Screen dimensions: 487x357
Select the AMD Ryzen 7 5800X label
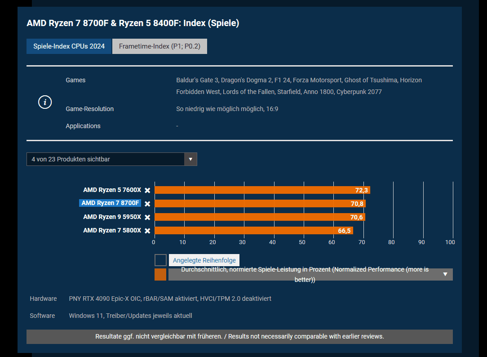[112, 230]
